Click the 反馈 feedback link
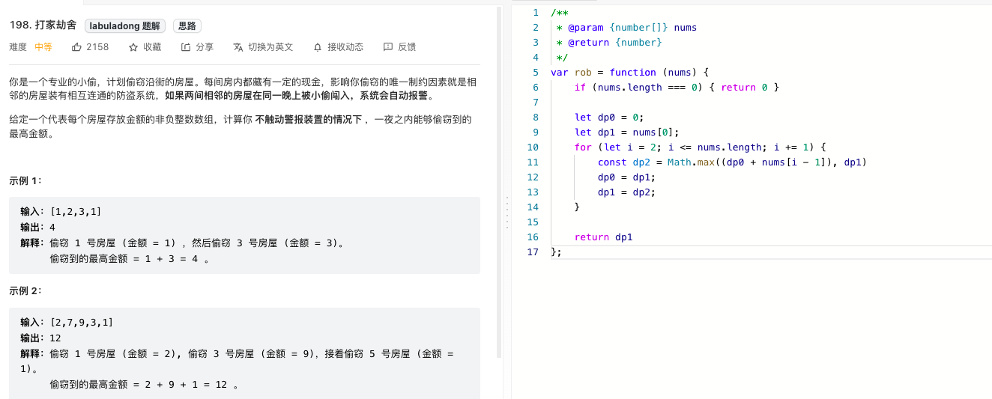 (407, 47)
